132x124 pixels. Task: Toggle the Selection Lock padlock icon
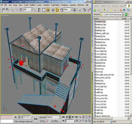16,117
